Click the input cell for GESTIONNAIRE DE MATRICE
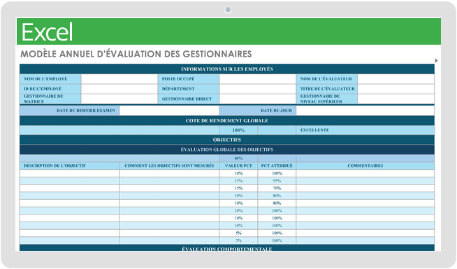This screenshot has width=457, height=269. tap(119, 99)
